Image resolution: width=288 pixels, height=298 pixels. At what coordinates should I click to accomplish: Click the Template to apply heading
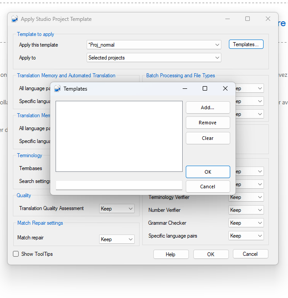36,34
